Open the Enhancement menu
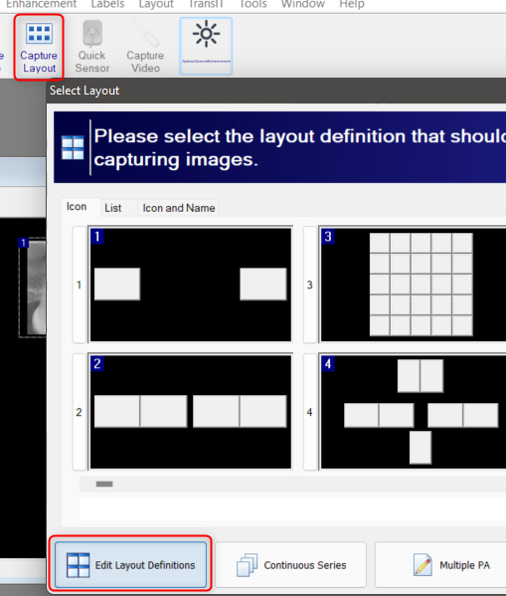This screenshot has width=506, height=596. [41, 4]
